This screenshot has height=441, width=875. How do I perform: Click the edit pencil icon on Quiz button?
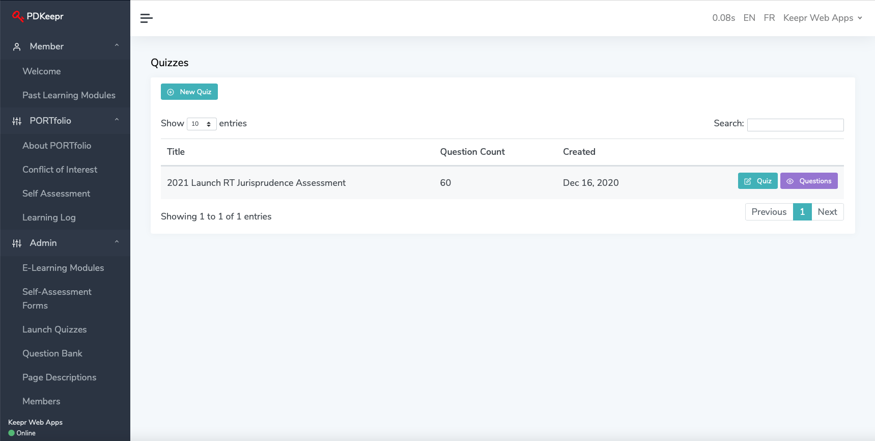pos(748,181)
